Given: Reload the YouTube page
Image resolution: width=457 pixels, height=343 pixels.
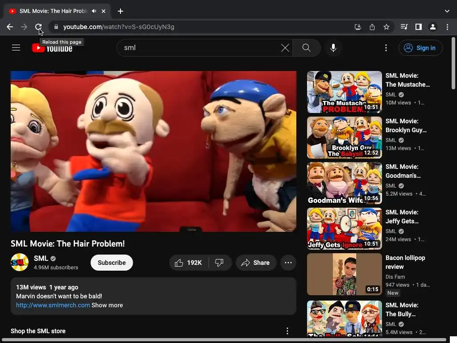Looking at the screenshot, I should tap(38, 27).
